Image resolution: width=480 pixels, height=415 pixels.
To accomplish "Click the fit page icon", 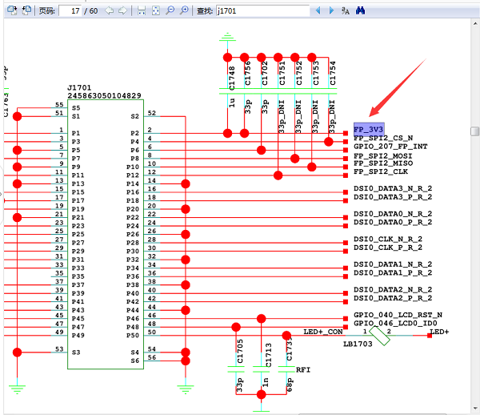I will [x=155, y=10].
